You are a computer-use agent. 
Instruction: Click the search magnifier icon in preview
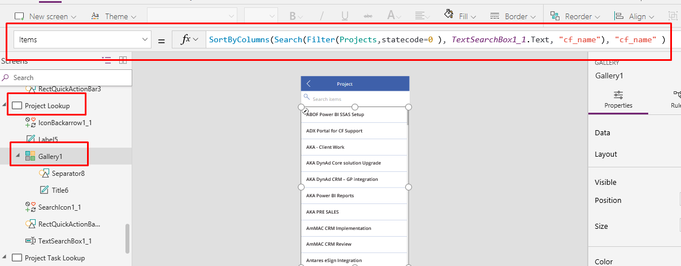coord(306,98)
